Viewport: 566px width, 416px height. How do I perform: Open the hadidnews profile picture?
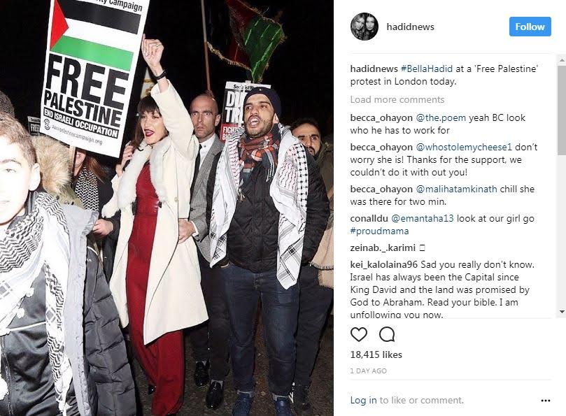tap(365, 27)
